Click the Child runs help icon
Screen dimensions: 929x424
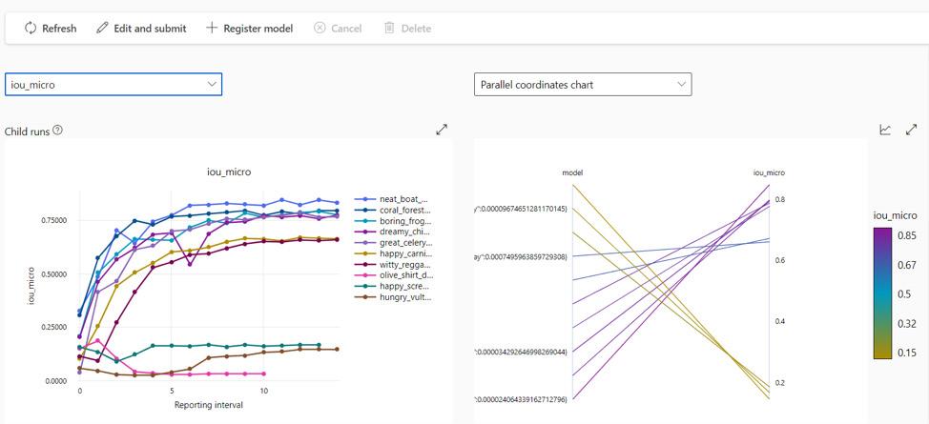(x=58, y=131)
